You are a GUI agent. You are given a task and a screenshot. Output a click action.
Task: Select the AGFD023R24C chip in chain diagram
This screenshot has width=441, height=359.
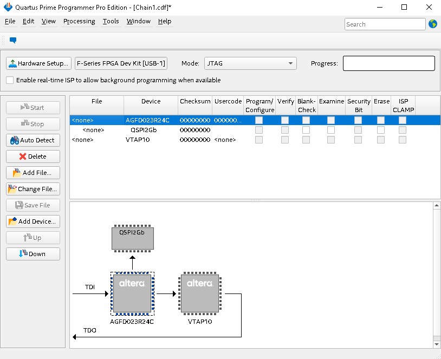[132, 293]
